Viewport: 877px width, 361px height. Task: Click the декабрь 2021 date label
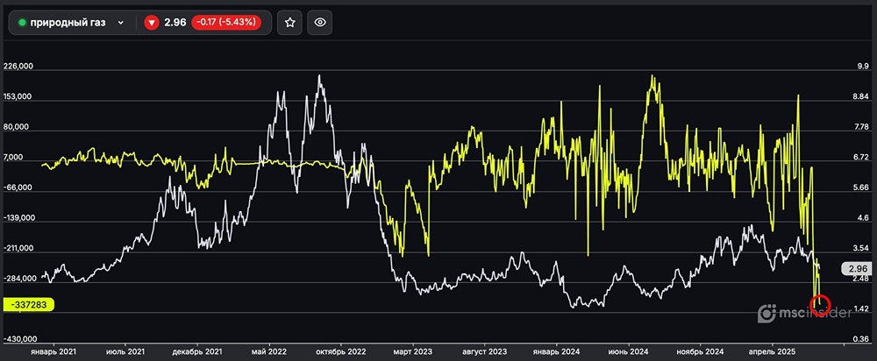(196, 352)
